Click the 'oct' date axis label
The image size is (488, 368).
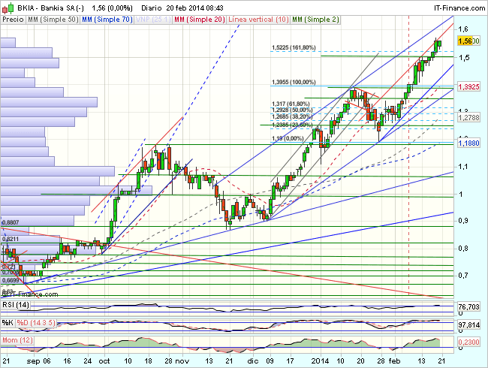pos(104,361)
